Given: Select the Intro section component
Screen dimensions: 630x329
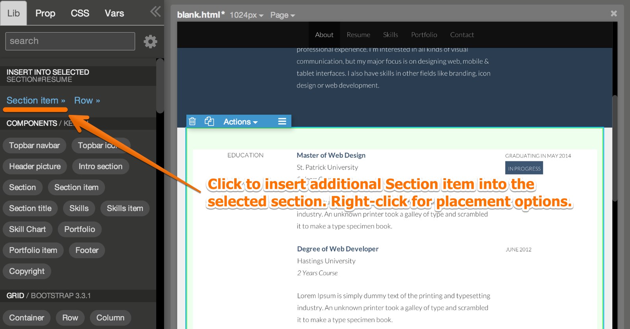Looking at the screenshot, I should (100, 166).
